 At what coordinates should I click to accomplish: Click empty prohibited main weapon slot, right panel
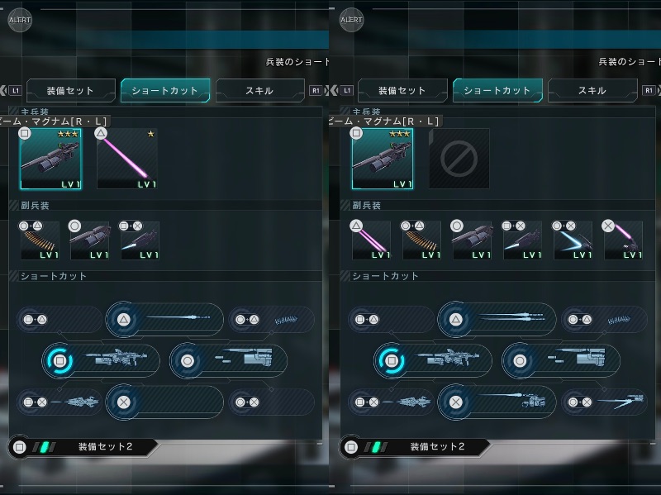[459, 159]
